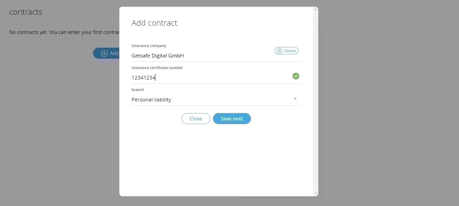Click the partially hidden Add button
The image size is (459, 206).
click(x=106, y=53)
